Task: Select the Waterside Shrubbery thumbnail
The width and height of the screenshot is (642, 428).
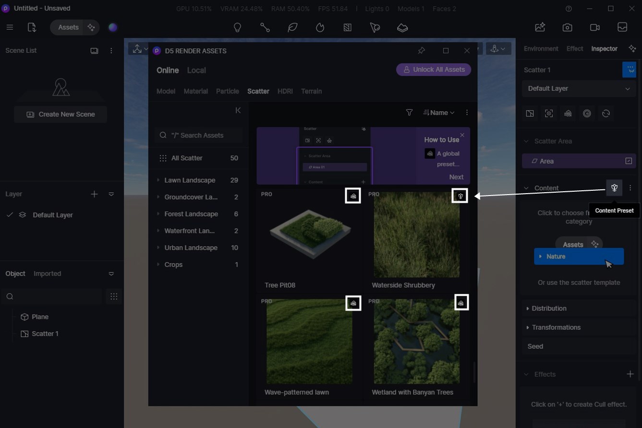Action: [x=416, y=235]
